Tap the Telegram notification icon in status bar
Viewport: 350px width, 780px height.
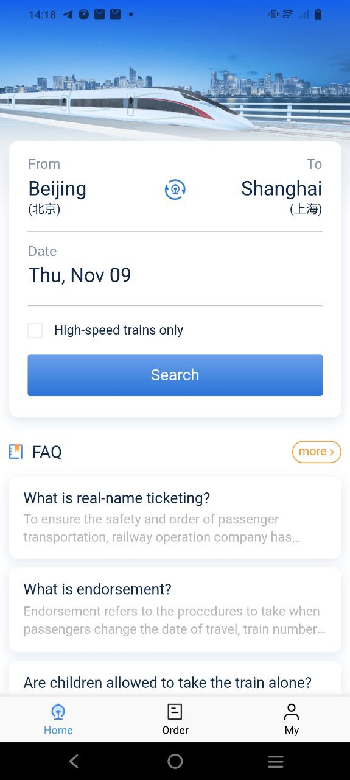pos(68,15)
